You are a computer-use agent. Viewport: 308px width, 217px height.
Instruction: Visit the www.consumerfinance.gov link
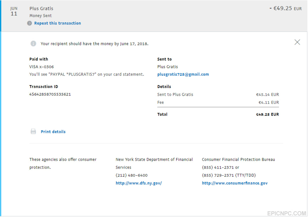pyautogui.click(x=235, y=183)
